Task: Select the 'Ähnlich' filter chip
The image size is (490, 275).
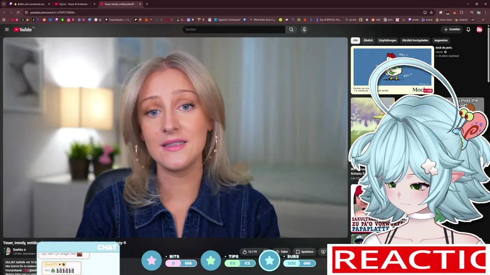Action: 368,40
